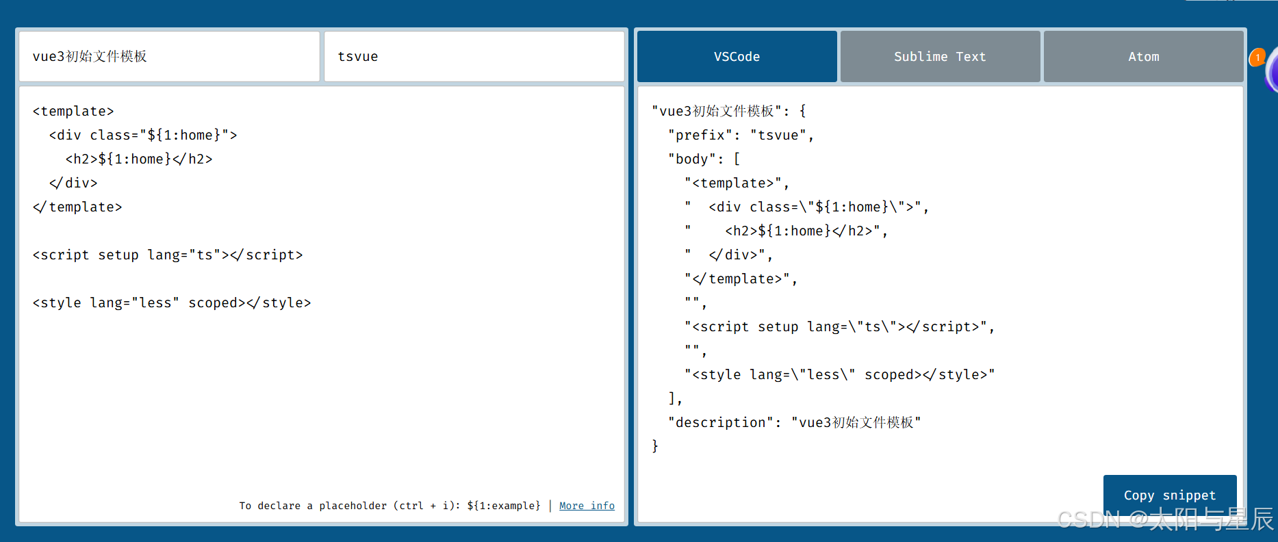
Task: Switch to the Sublime Text tab
Action: coord(940,57)
